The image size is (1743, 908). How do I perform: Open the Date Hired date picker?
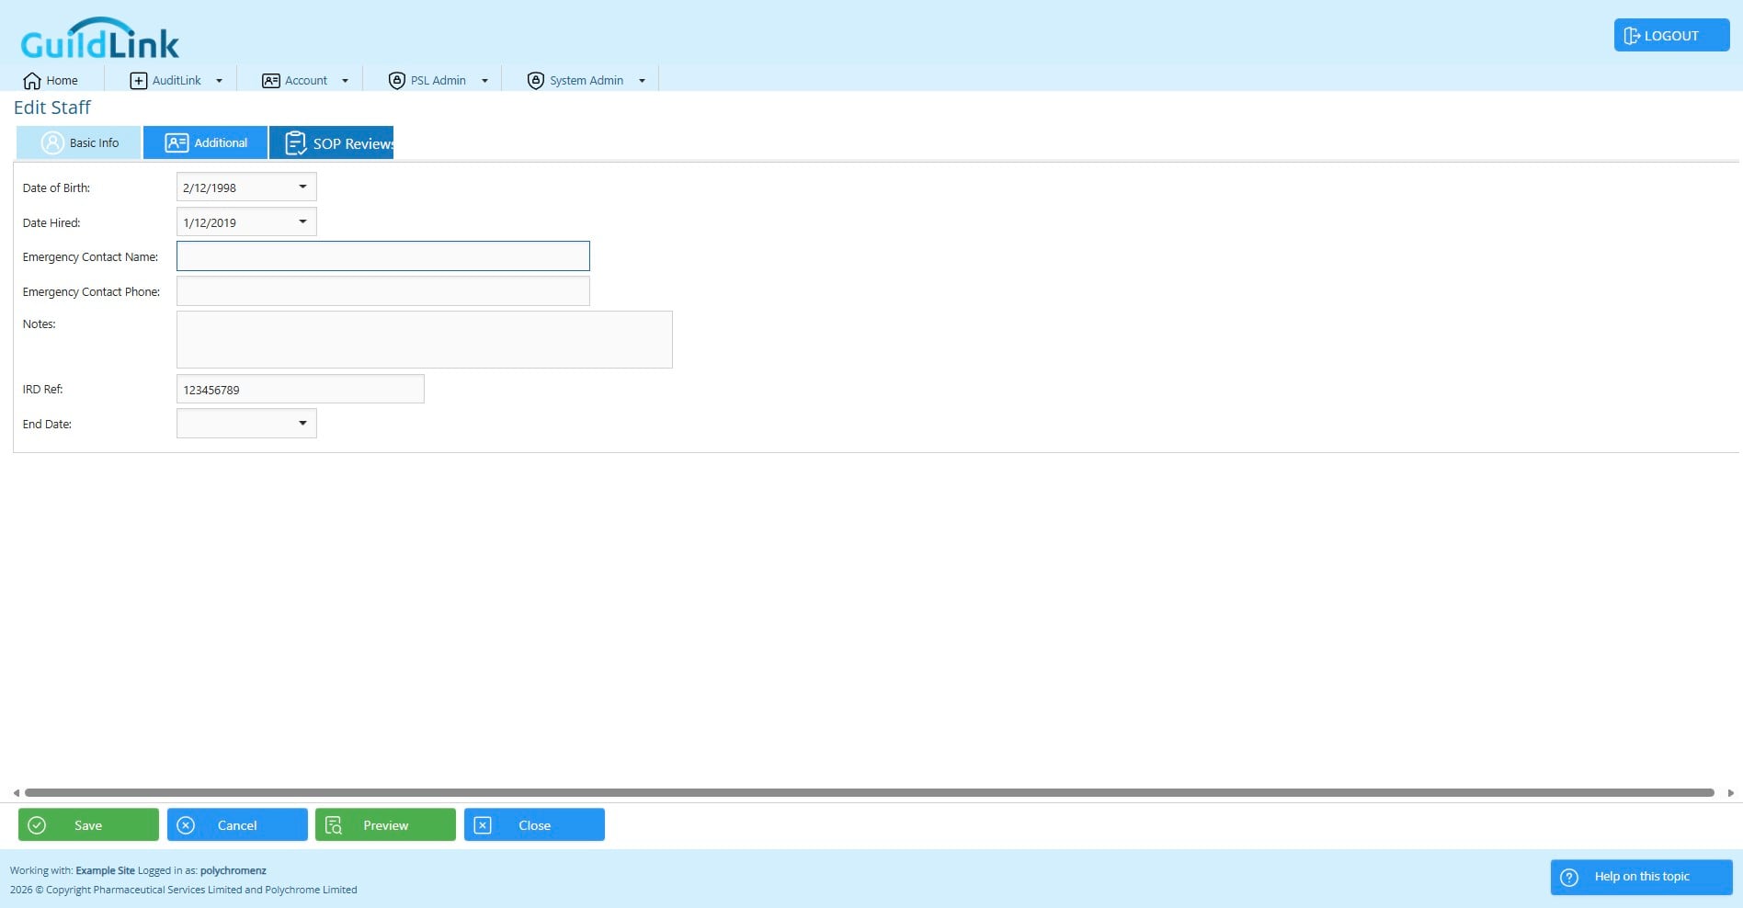pyautogui.click(x=302, y=221)
